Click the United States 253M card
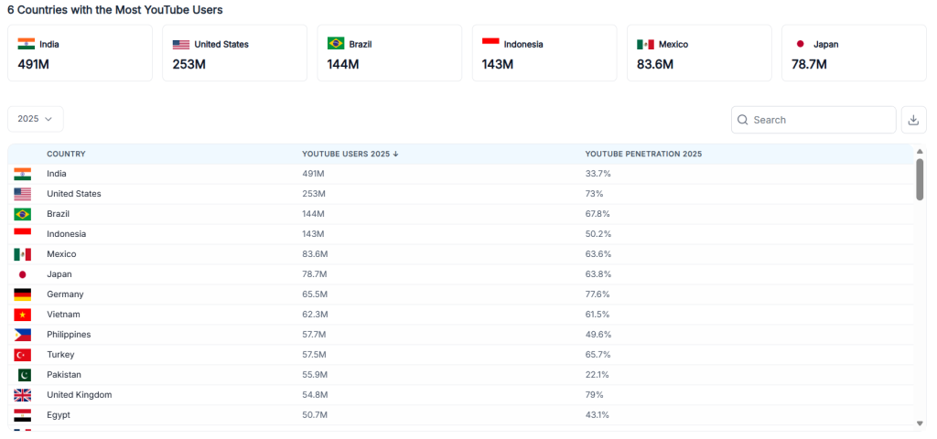 (x=235, y=52)
